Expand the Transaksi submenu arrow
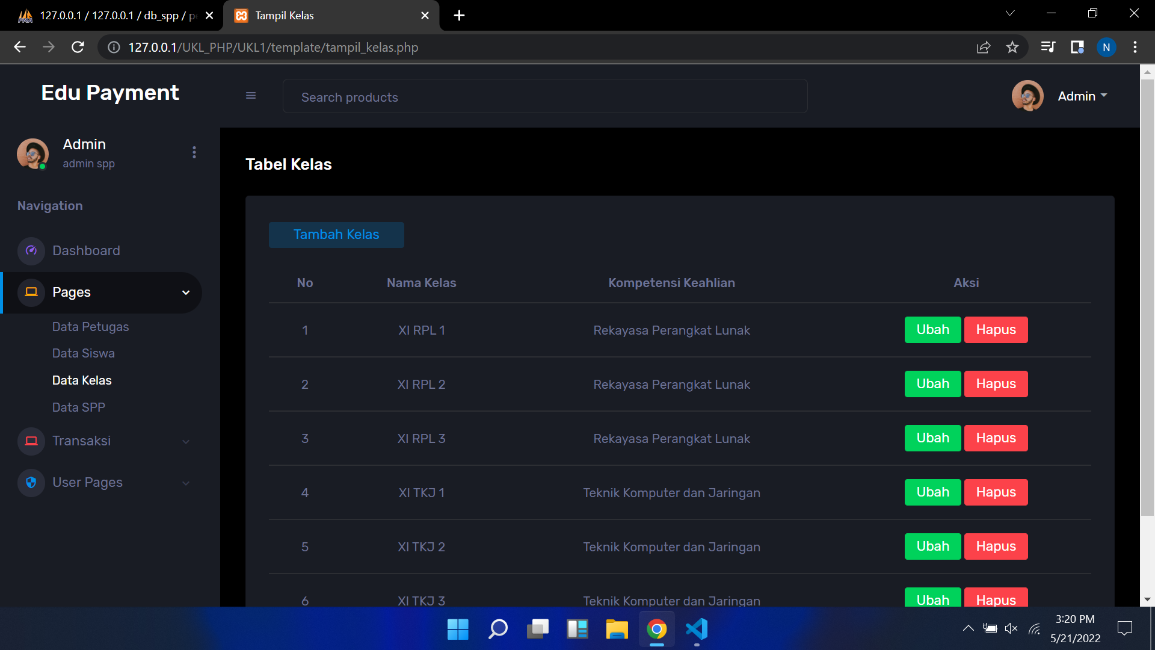The height and width of the screenshot is (650, 1155). [x=186, y=441]
